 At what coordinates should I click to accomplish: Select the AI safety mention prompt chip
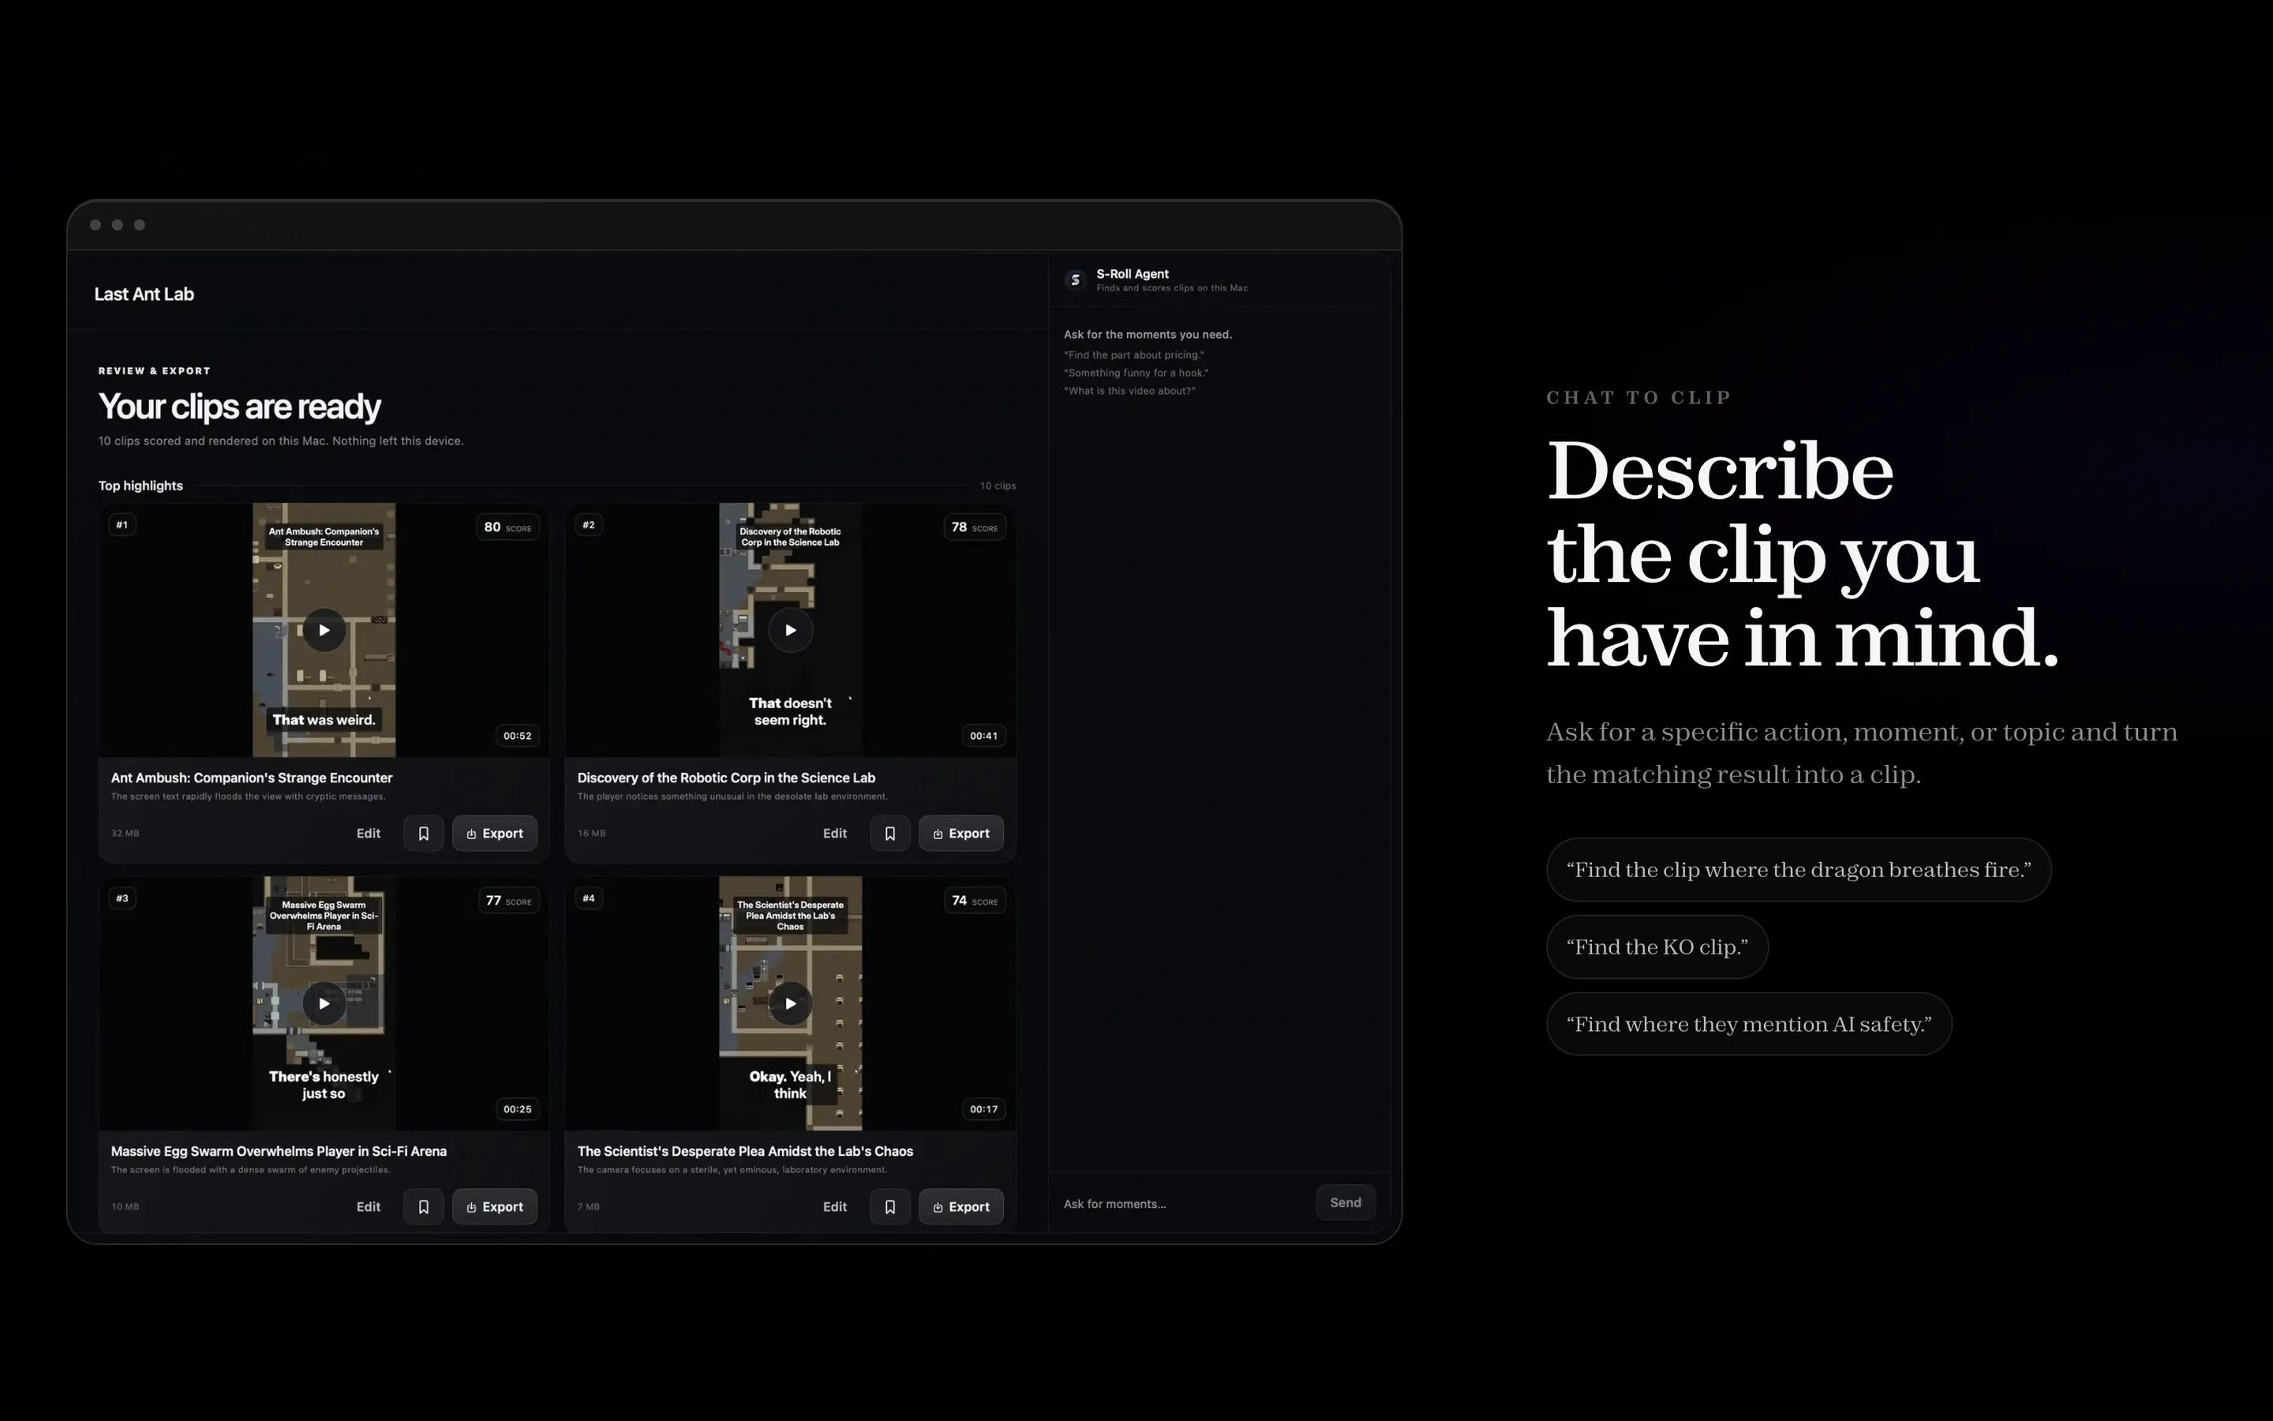coord(1749,1025)
